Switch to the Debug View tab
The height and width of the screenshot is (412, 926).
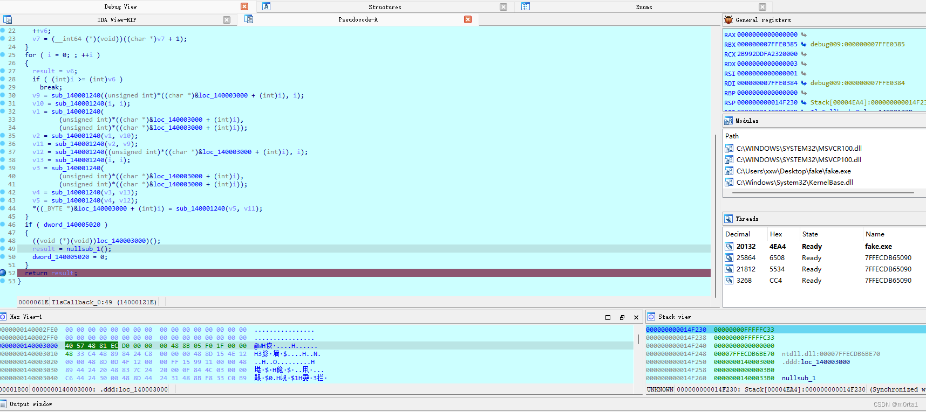(x=120, y=7)
